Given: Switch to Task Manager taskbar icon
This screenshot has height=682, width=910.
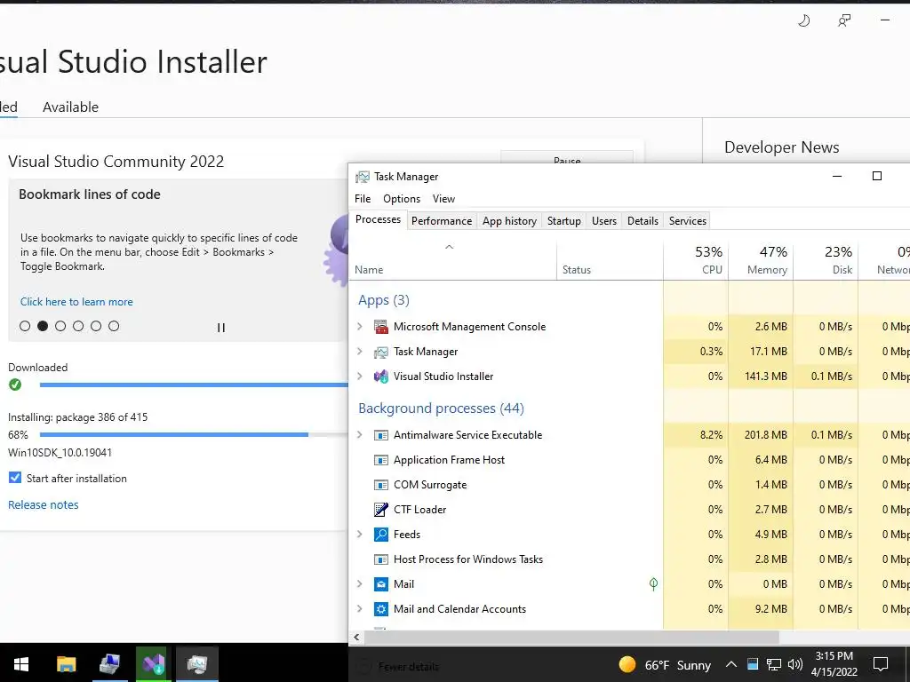Looking at the screenshot, I should tap(197, 663).
